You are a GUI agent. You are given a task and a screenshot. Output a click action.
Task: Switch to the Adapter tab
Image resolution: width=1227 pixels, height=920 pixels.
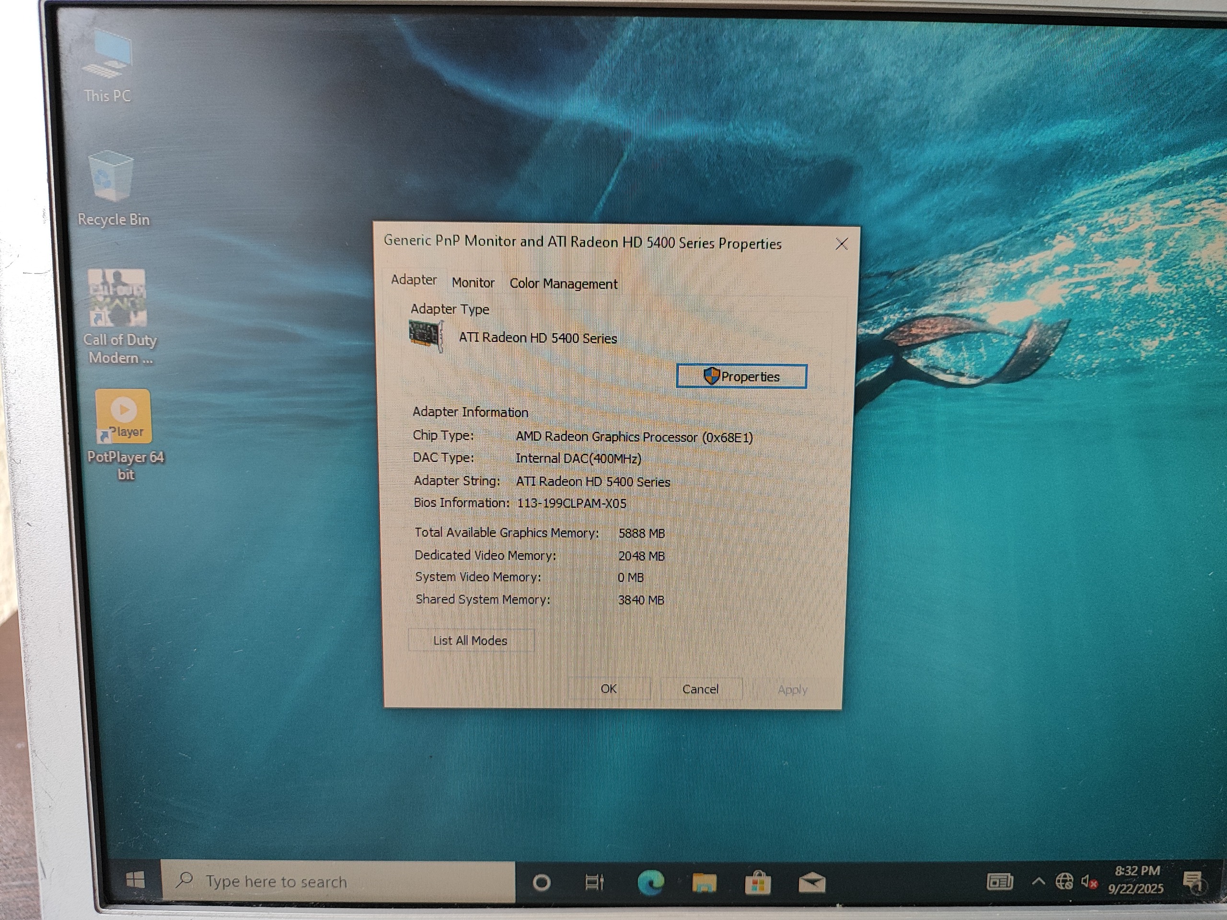click(x=414, y=280)
